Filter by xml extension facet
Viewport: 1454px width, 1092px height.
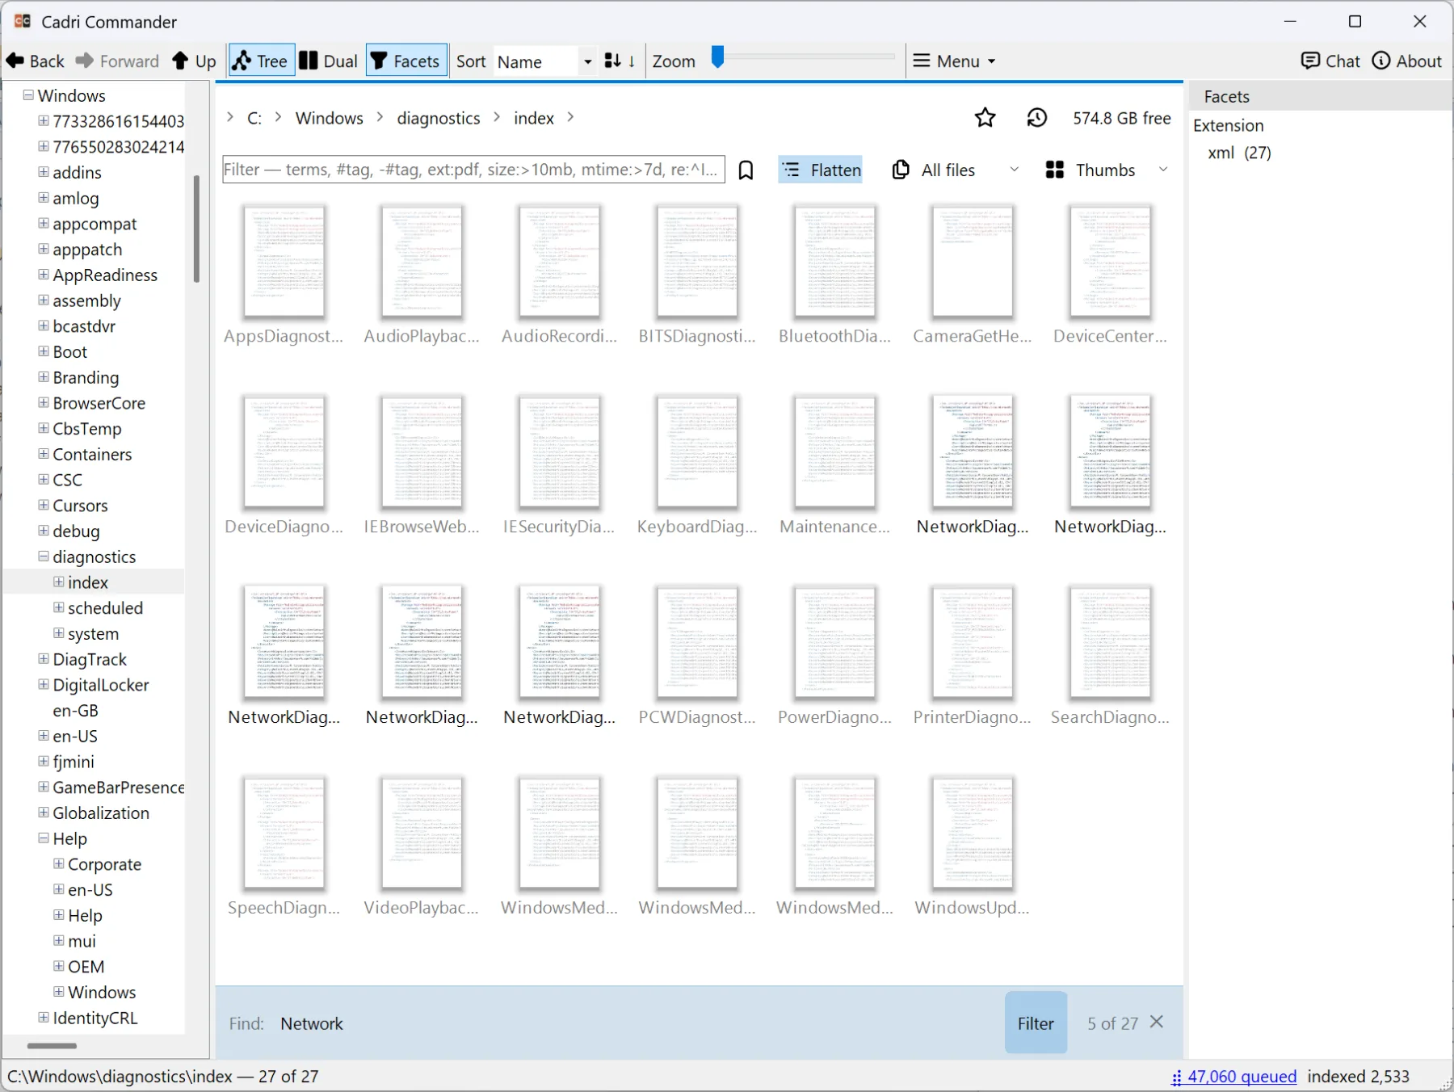point(1239,153)
